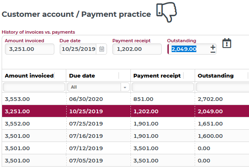Click the Outstanding column filter box

222,87
